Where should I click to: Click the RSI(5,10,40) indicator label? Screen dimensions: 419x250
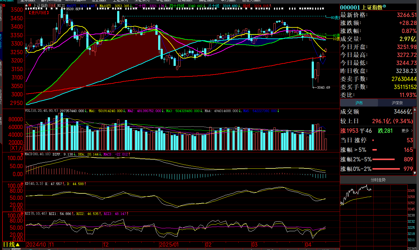click(36, 213)
